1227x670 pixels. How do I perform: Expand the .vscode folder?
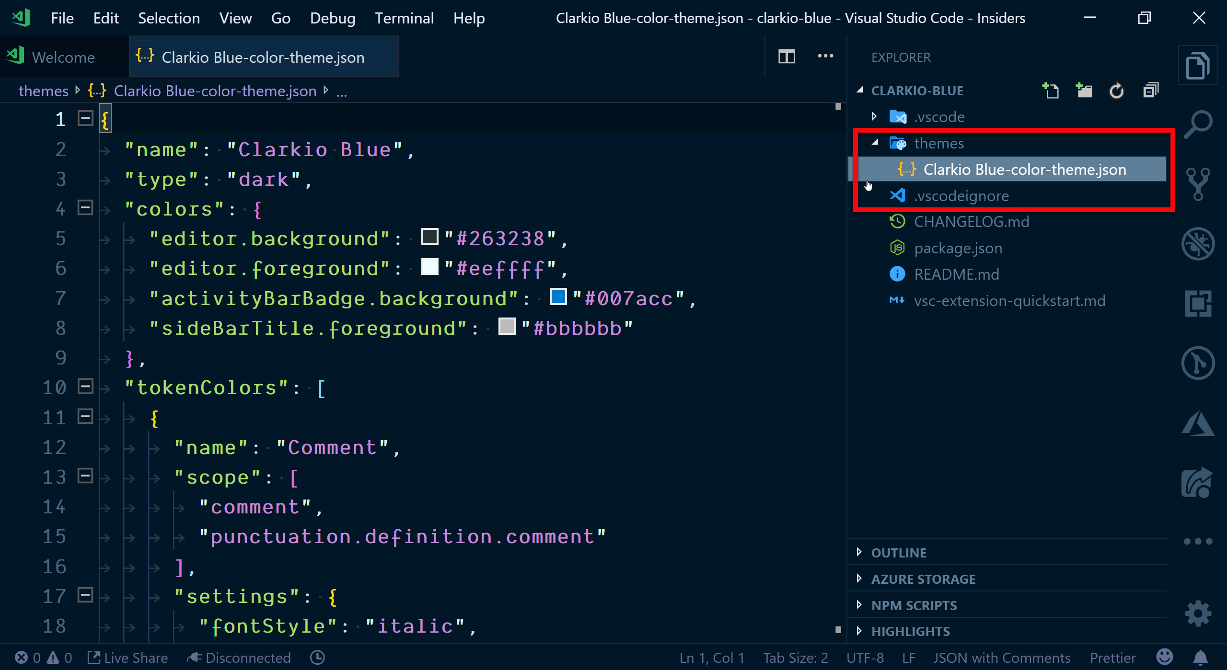tap(874, 116)
